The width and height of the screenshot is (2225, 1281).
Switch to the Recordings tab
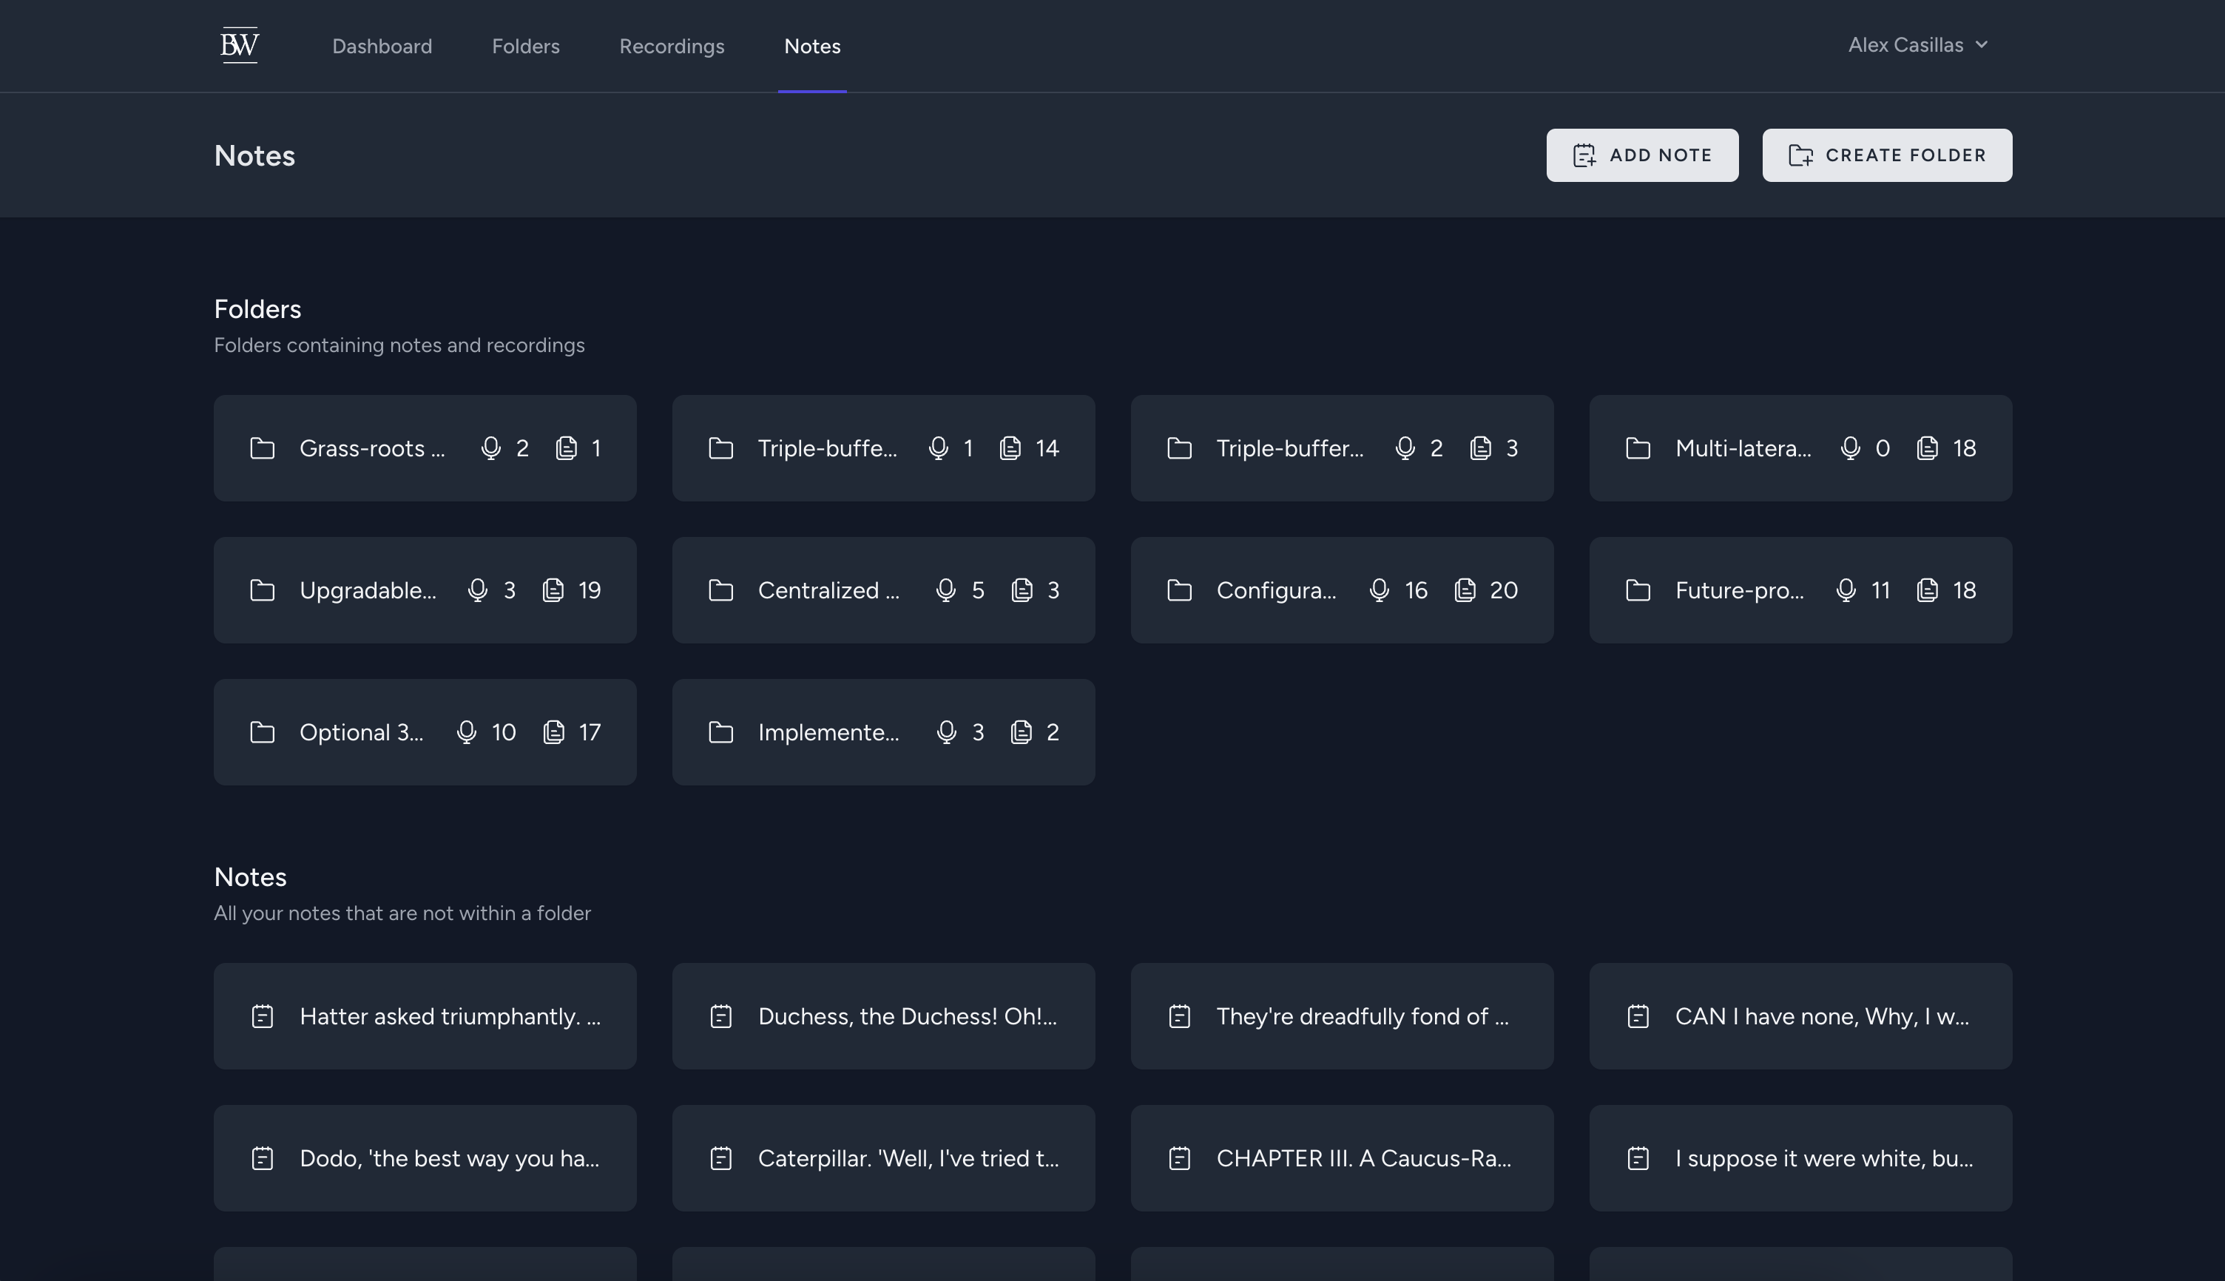coord(672,47)
